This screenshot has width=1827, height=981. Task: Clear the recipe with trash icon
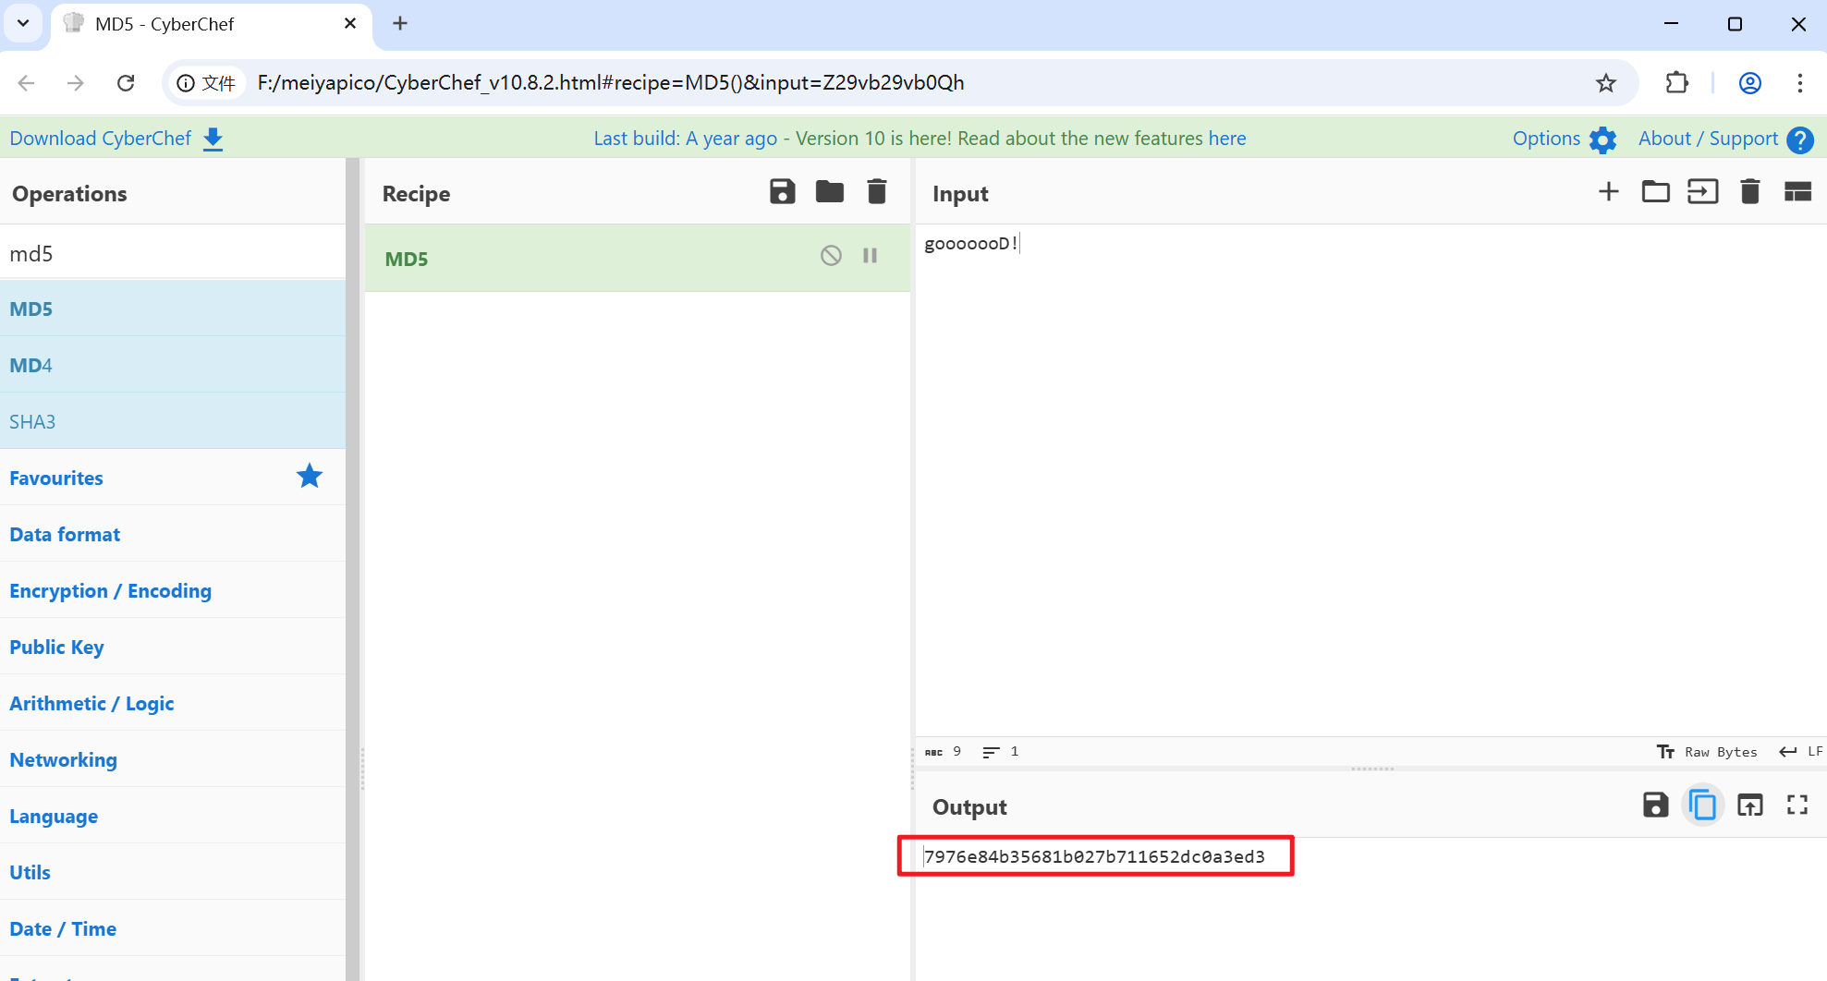pyautogui.click(x=876, y=192)
